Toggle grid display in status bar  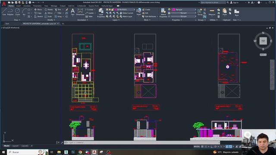pyautogui.click(x=202, y=146)
